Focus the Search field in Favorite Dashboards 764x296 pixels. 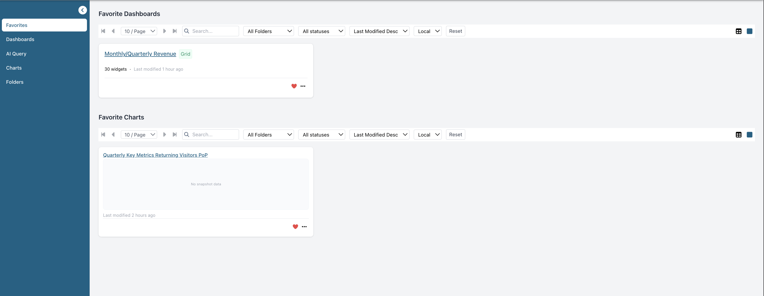pyautogui.click(x=210, y=31)
